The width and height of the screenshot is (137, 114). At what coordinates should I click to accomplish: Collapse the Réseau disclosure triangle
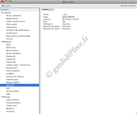[2, 97]
